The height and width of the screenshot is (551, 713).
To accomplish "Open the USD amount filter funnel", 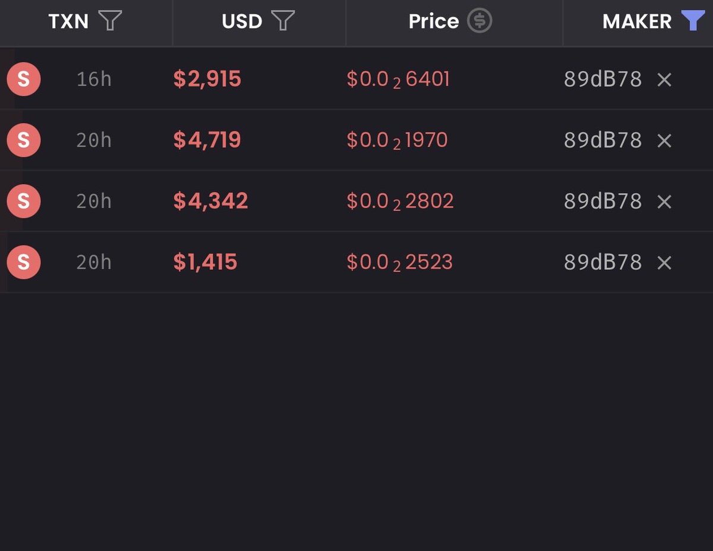I will pos(283,21).
